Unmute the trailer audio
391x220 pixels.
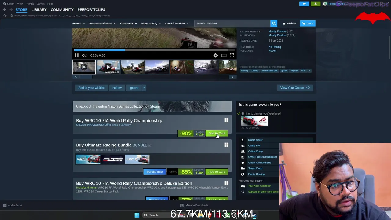pos(84,55)
